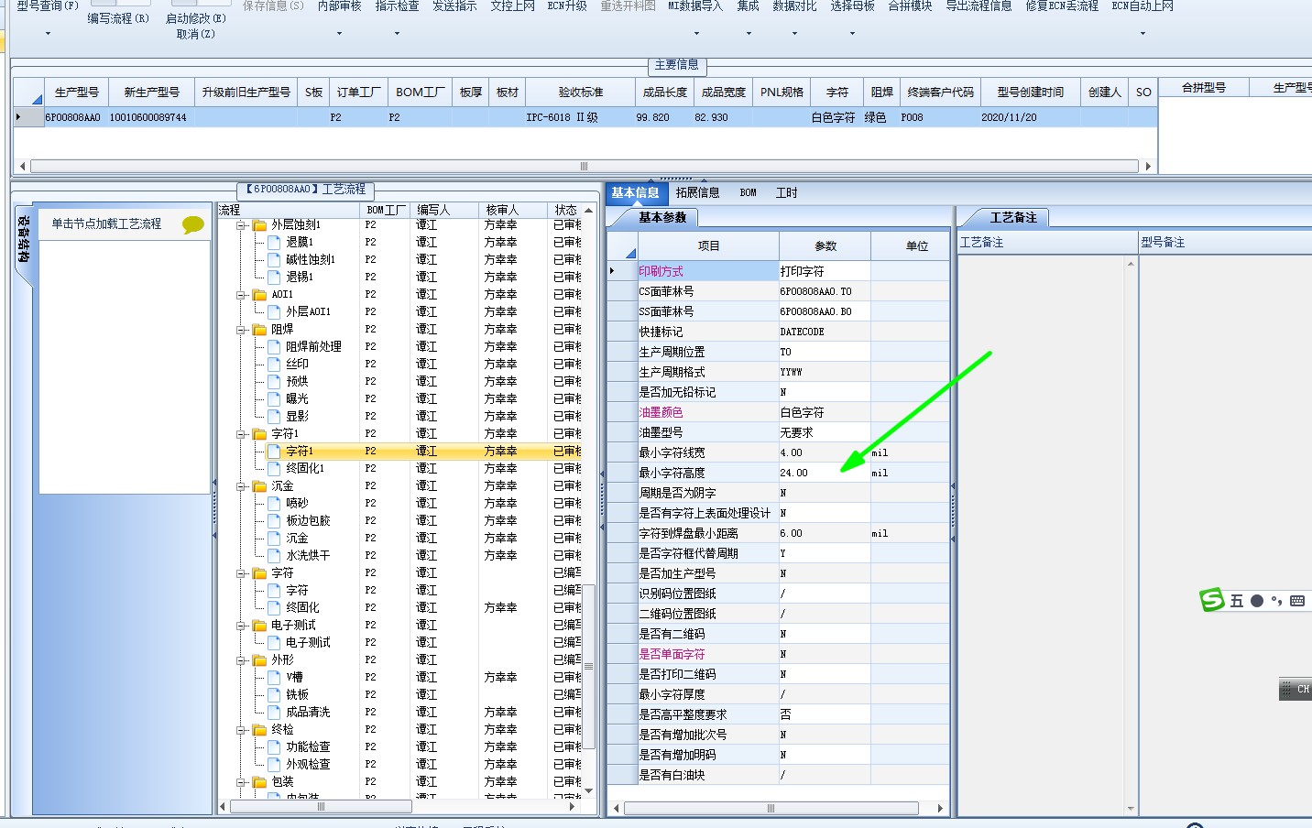Click the document icon beside 终固化1
This screenshot has height=828, width=1312.
click(x=274, y=469)
